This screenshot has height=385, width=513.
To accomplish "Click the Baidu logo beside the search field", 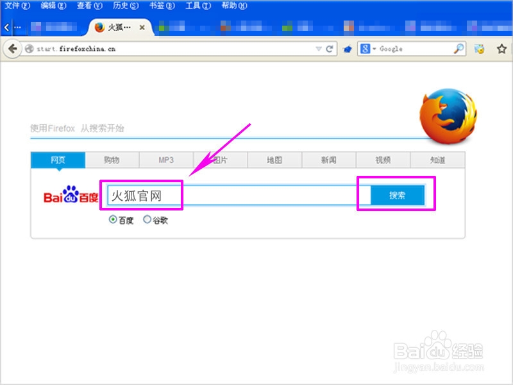I will (71, 194).
